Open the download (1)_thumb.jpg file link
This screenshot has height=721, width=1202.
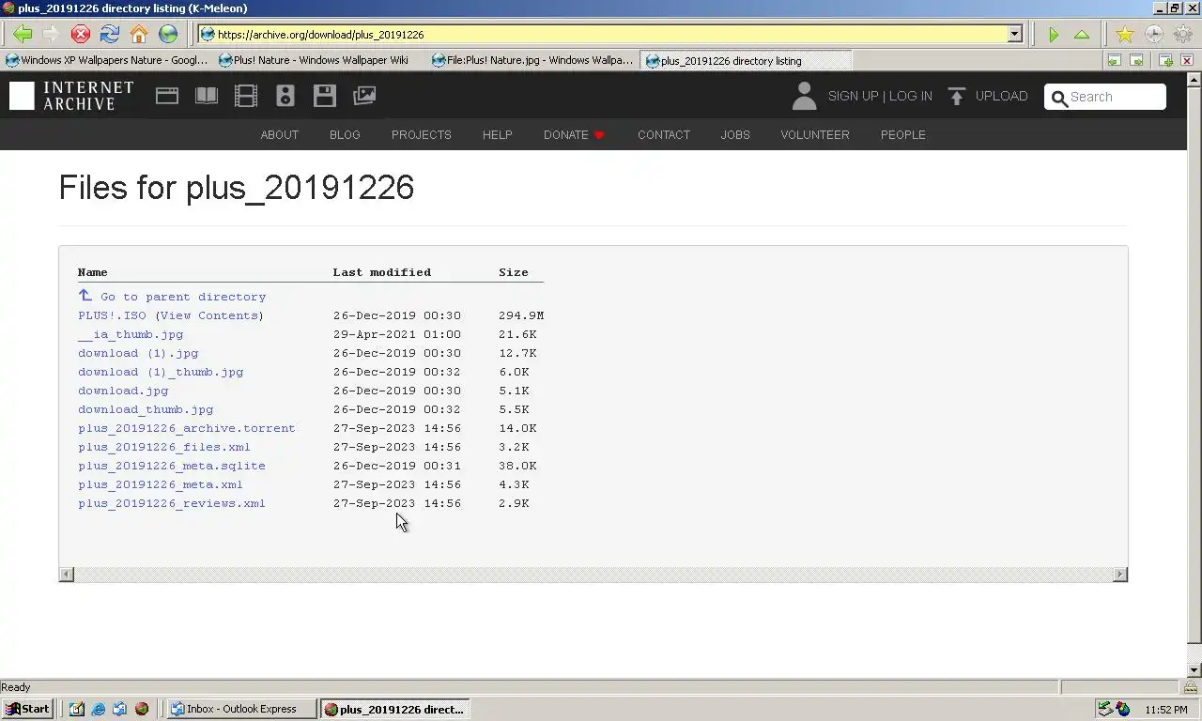tap(161, 372)
